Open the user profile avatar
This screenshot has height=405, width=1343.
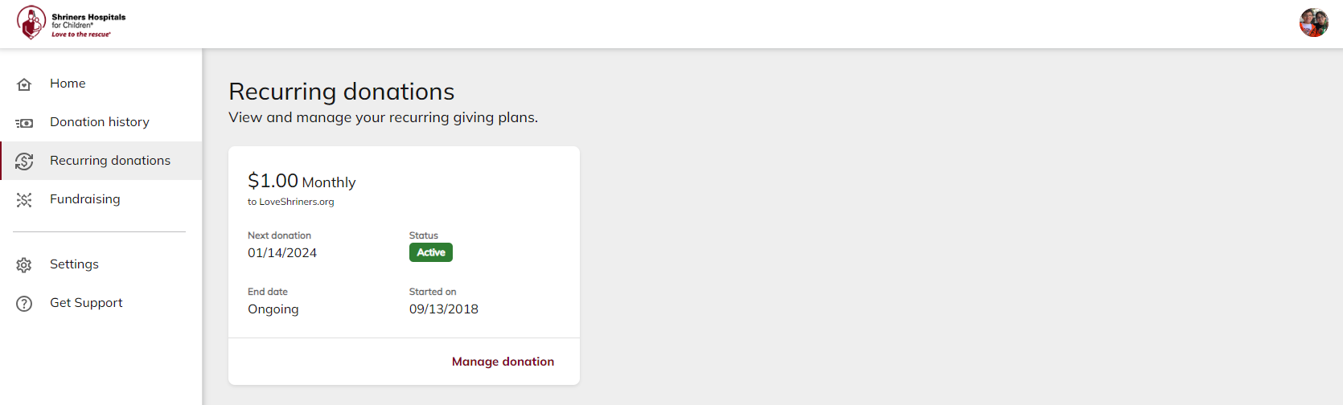point(1313,23)
